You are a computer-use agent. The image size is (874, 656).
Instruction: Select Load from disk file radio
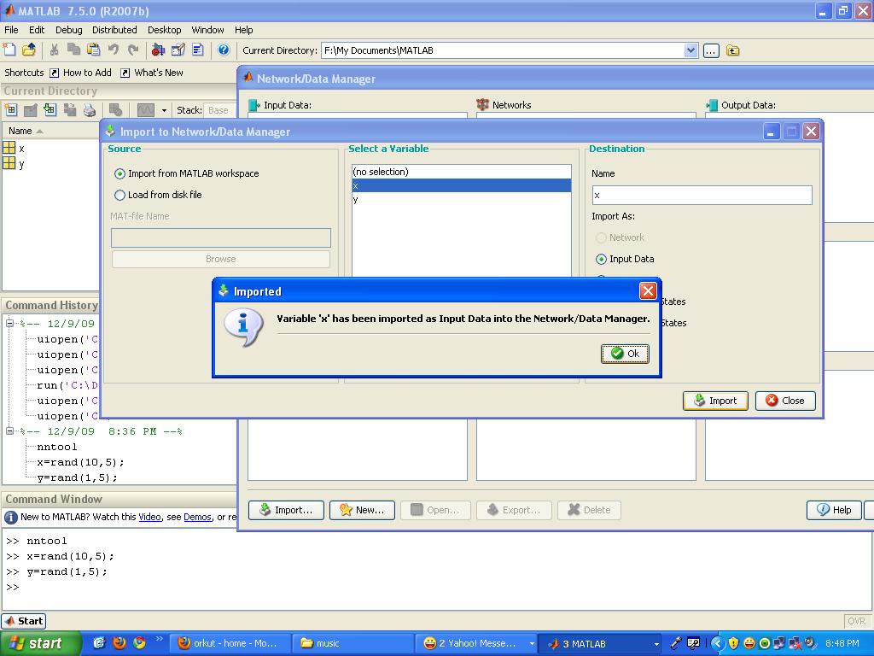tap(119, 195)
